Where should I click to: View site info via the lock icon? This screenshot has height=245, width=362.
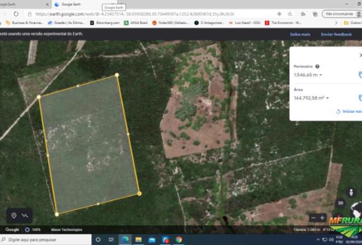click(x=30, y=14)
